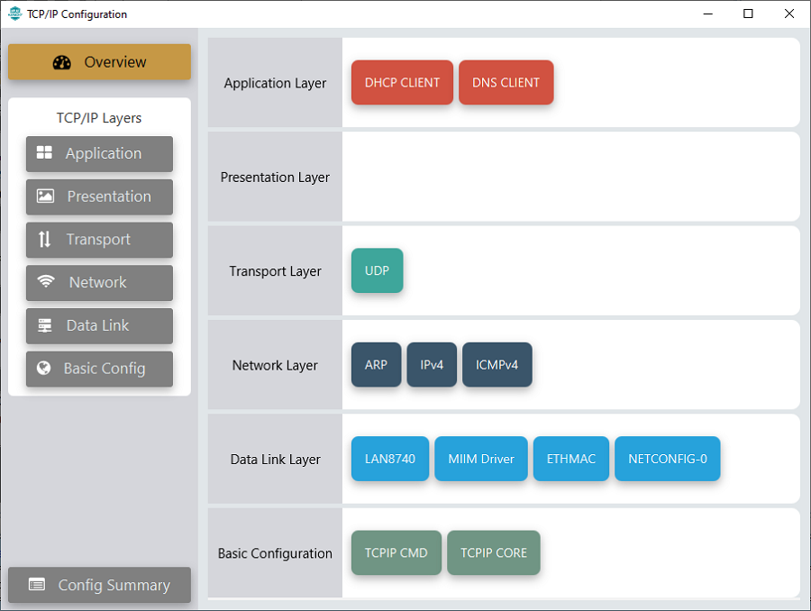The image size is (811, 611).
Task: Click the Transport up-down arrows icon
Action: pyautogui.click(x=45, y=240)
